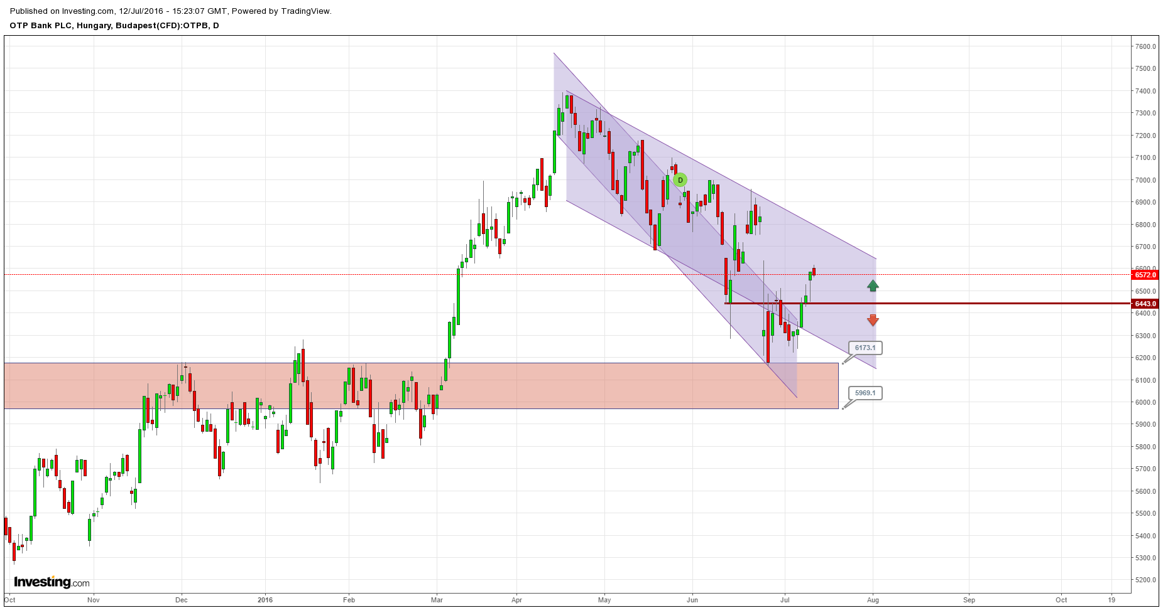Click the Jul label on time axis
Image resolution: width=1163 pixels, height=608 pixels.
785,600
